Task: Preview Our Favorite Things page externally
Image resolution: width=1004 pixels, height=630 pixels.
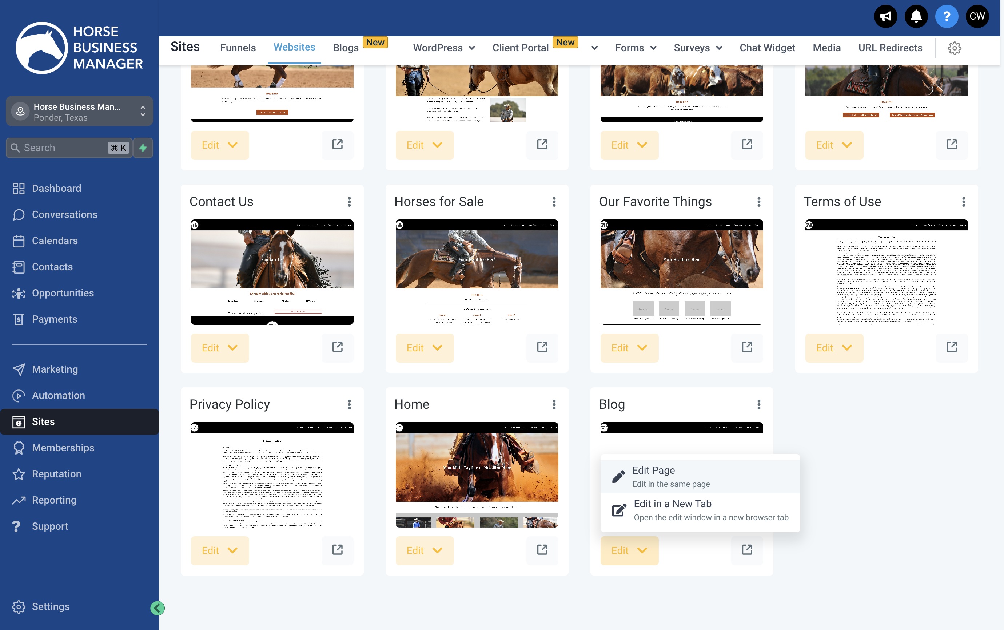Action: [x=747, y=347]
